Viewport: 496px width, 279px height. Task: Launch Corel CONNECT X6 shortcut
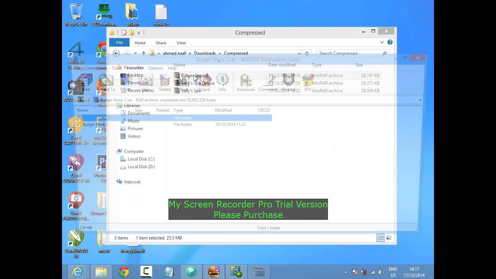pos(76,169)
